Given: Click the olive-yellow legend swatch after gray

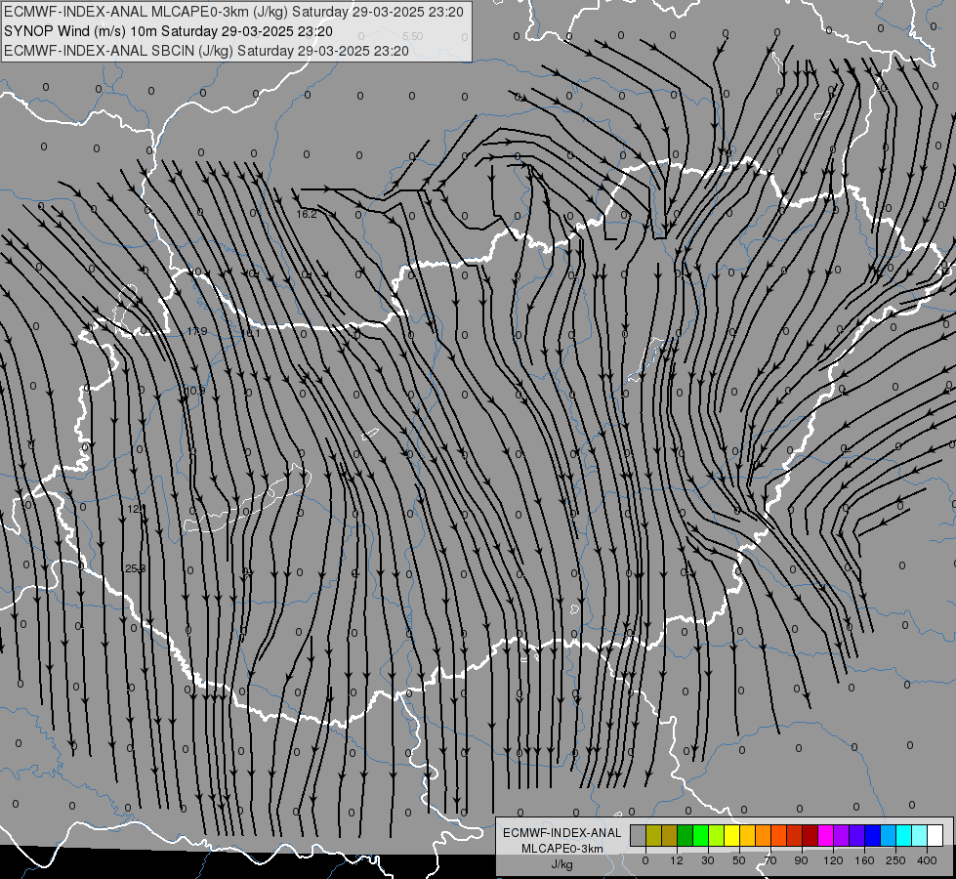Looking at the screenshot, I should pos(653,835).
